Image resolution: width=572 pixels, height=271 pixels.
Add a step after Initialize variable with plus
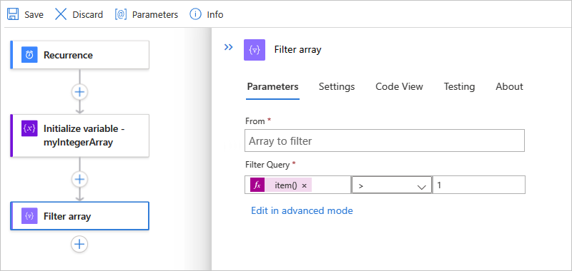pyautogui.click(x=79, y=179)
